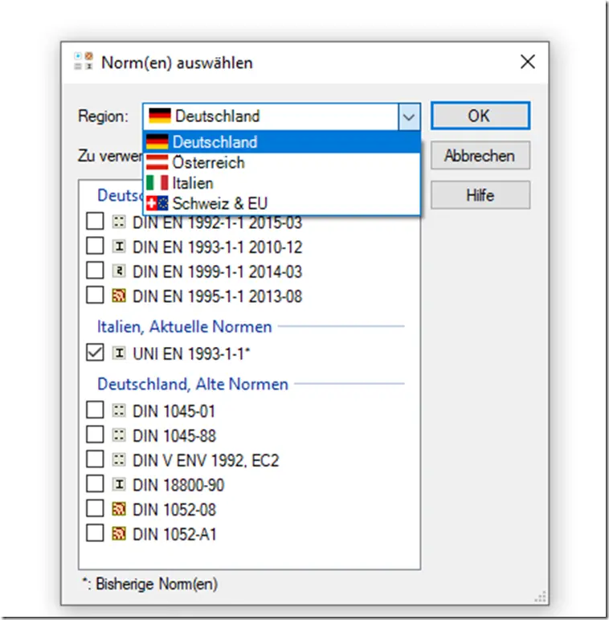
Task: Enable the DIN 1052-08 checkbox
Action: pyautogui.click(x=95, y=508)
